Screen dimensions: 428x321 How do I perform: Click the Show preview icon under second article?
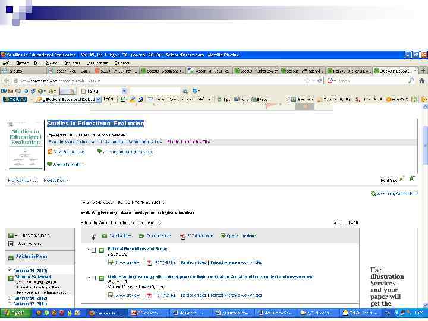[x=111, y=295]
